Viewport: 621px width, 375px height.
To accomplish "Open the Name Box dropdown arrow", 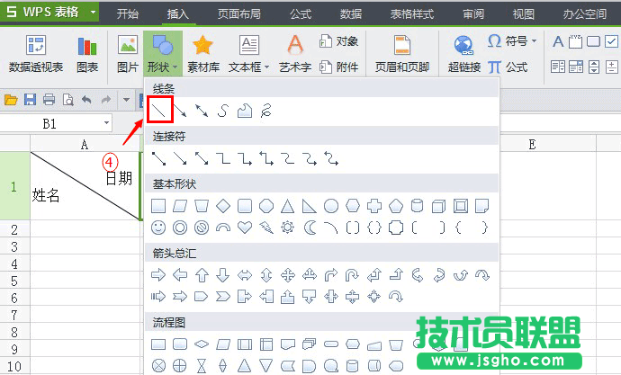I will 106,123.
